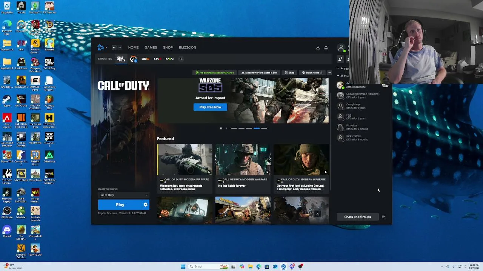
Task: Select the highlighted carousel slide indicator
Action: click(257, 128)
